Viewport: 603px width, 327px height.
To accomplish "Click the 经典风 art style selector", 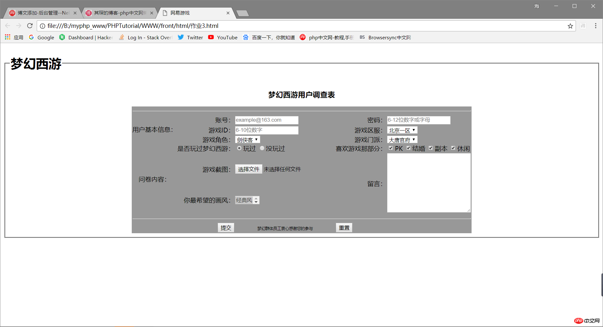I will tap(247, 200).
